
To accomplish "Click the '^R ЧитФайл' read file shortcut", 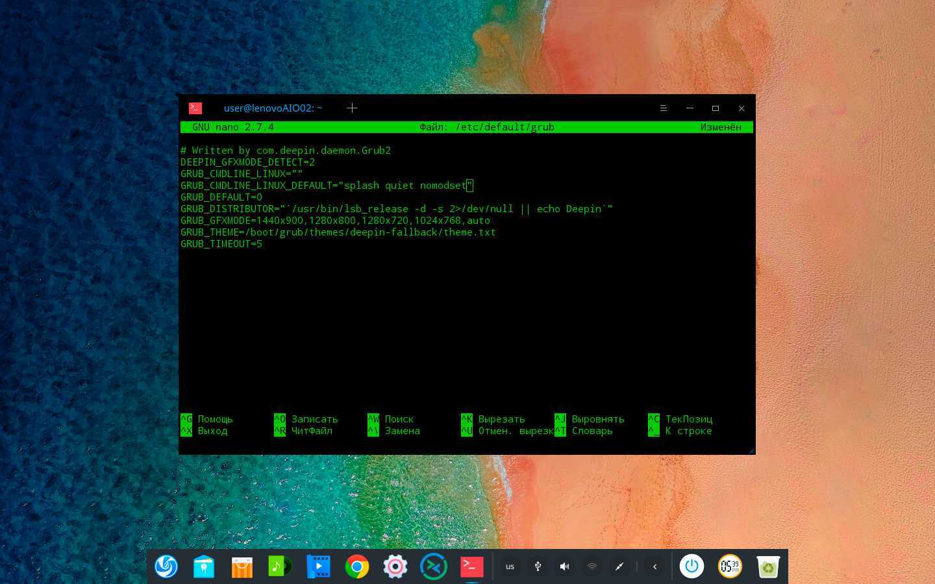I will point(303,431).
